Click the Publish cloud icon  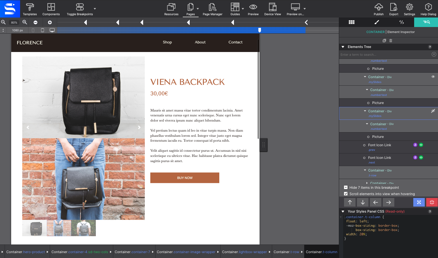pyautogui.click(x=379, y=7)
